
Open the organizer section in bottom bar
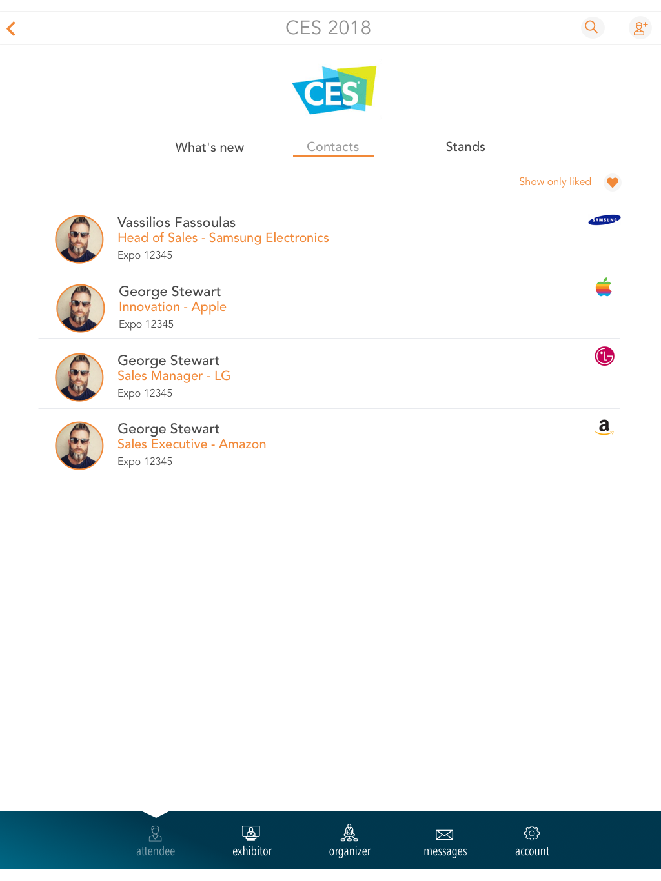pyautogui.click(x=350, y=842)
